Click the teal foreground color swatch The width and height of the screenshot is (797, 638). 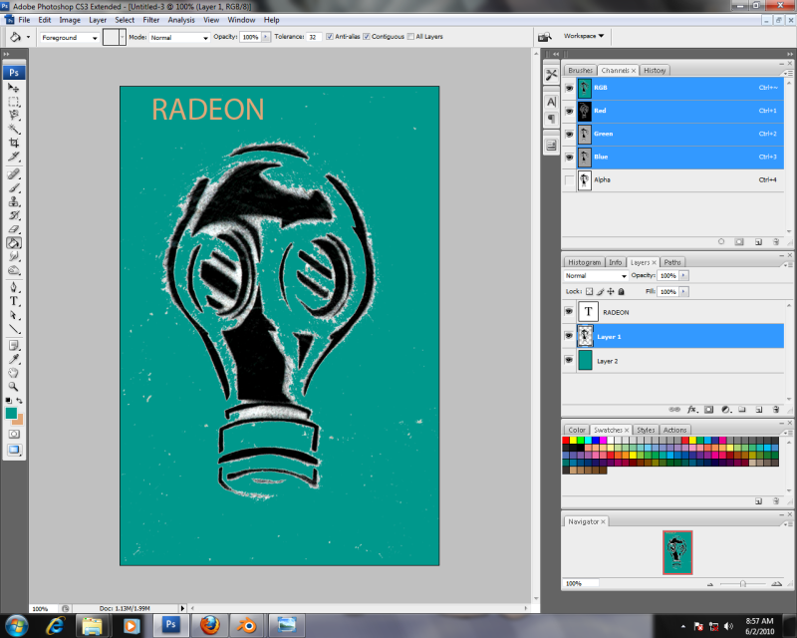[11, 413]
